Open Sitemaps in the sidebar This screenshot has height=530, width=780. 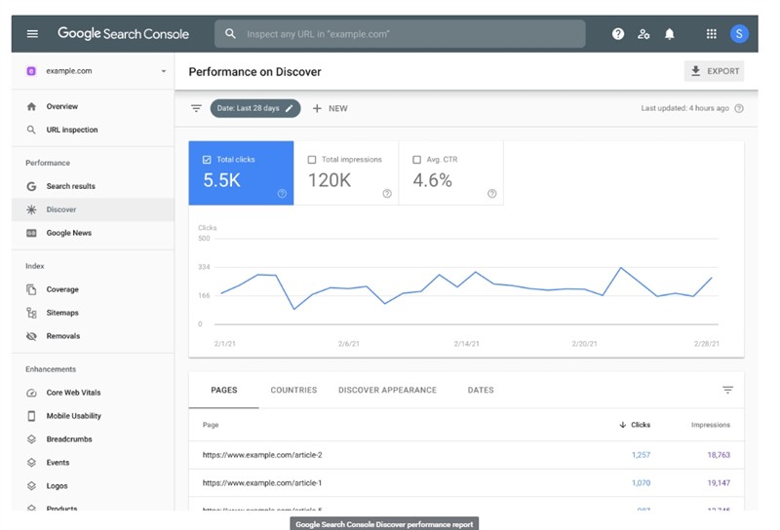point(93,313)
